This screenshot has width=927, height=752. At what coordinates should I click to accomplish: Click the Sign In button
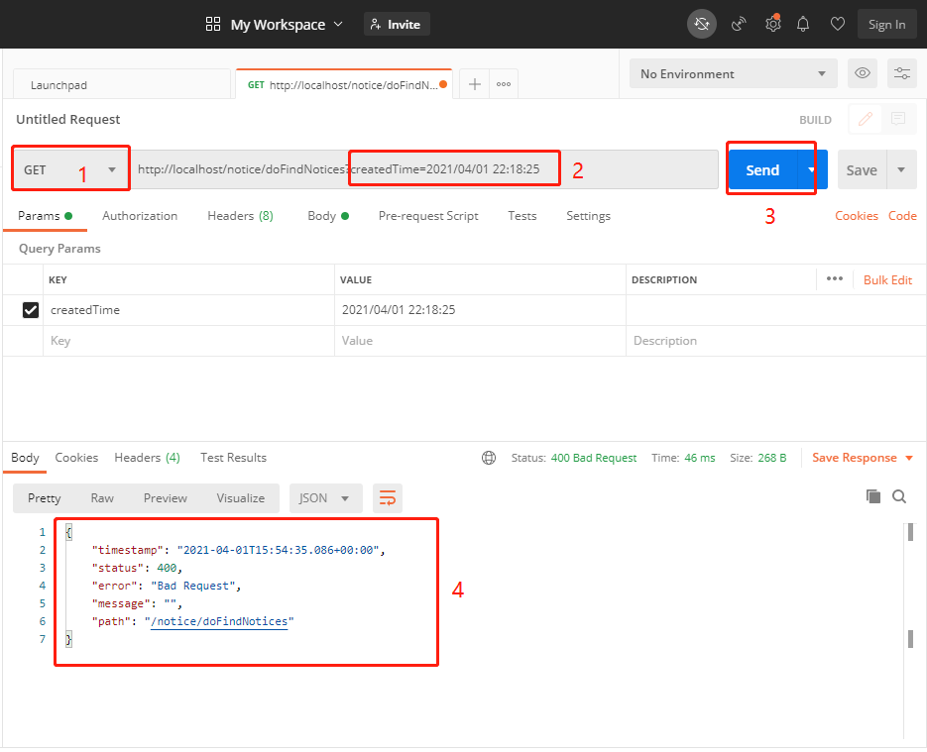click(886, 24)
